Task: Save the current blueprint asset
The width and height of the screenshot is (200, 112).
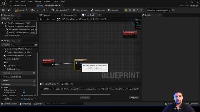Action: click(3, 10)
